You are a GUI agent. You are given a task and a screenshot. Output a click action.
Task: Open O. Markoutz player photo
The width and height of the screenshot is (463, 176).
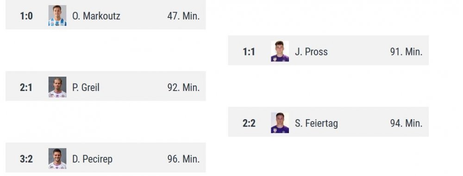(57, 16)
